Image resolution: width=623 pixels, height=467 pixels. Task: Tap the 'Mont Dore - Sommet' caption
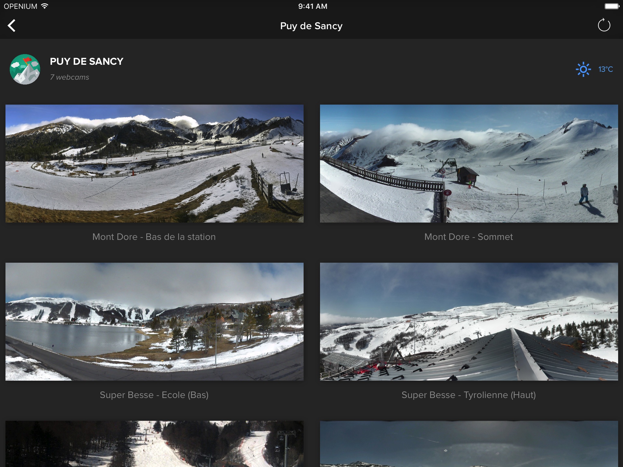coord(468,237)
